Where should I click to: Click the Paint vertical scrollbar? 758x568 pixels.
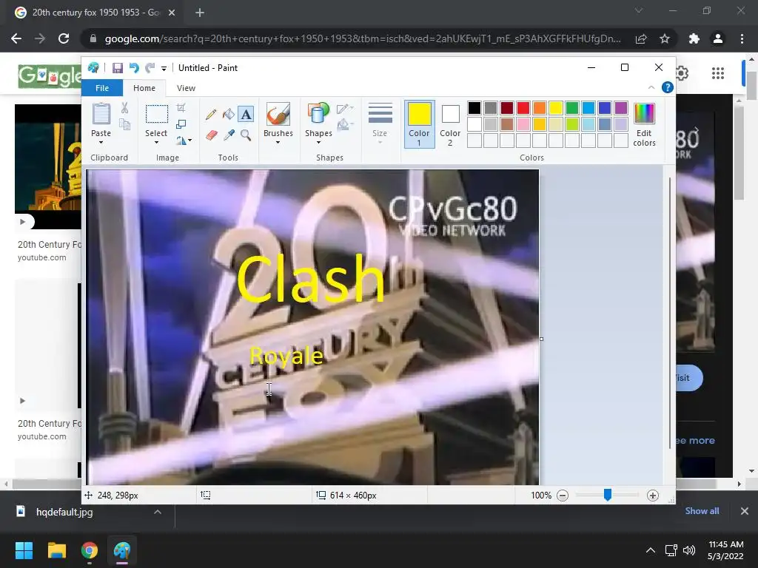(669, 314)
